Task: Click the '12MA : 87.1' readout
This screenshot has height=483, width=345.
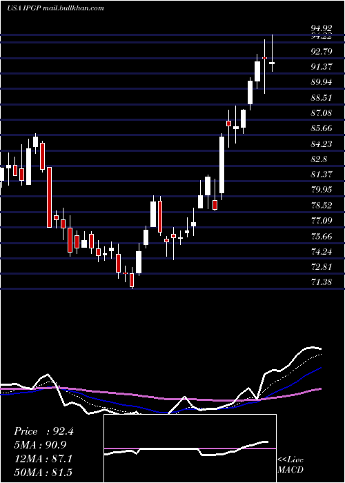Action: (43, 459)
